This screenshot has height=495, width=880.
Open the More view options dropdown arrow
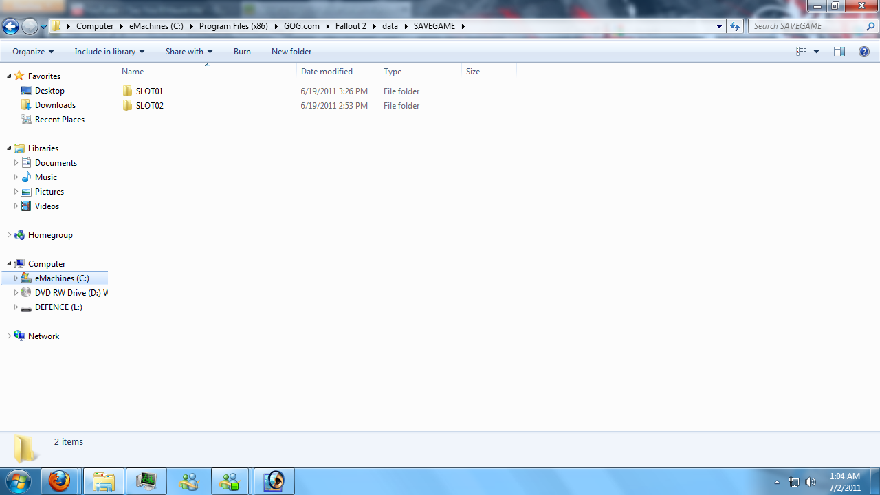pyautogui.click(x=817, y=52)
